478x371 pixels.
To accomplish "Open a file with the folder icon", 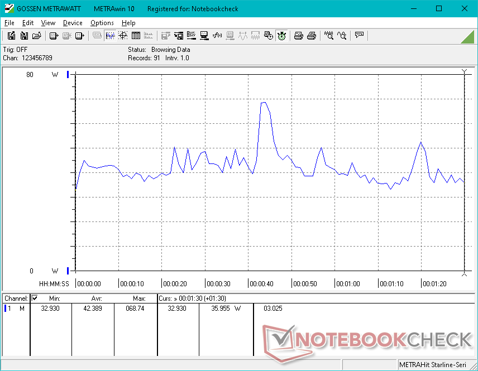I will tap(37, 36).
